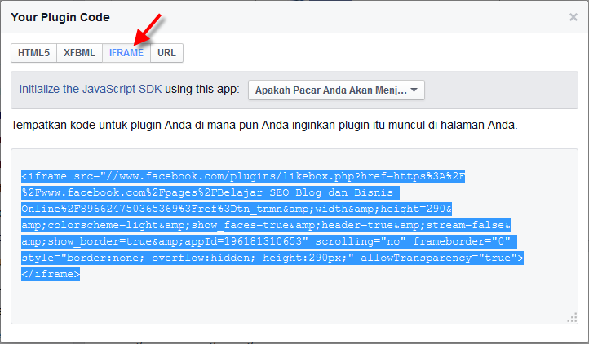This screenshot has height=344, width=589.
Task: Switch to the XFBML tab
Action: tap(79, 53)
